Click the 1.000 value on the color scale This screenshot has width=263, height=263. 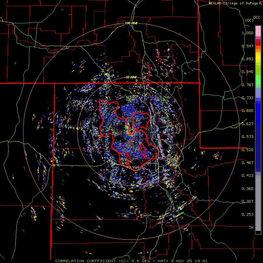[x=248, y=33]
